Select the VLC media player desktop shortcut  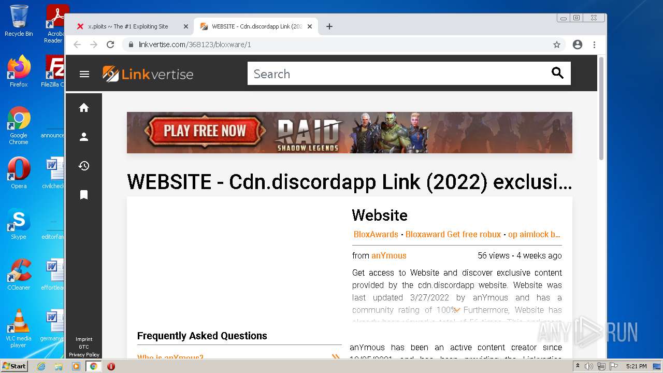[19, 328]
